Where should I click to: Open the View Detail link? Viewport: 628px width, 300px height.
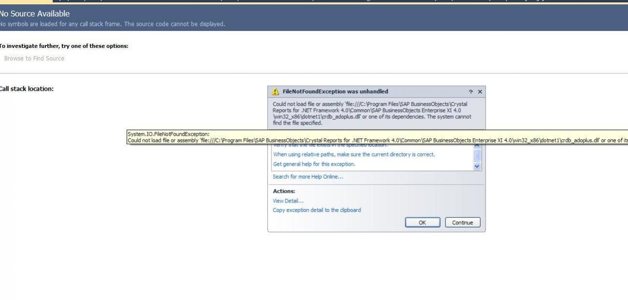[x=288, y=201]
